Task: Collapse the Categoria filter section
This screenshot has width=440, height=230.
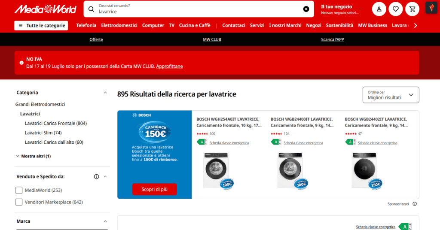Action: point(105,93)
